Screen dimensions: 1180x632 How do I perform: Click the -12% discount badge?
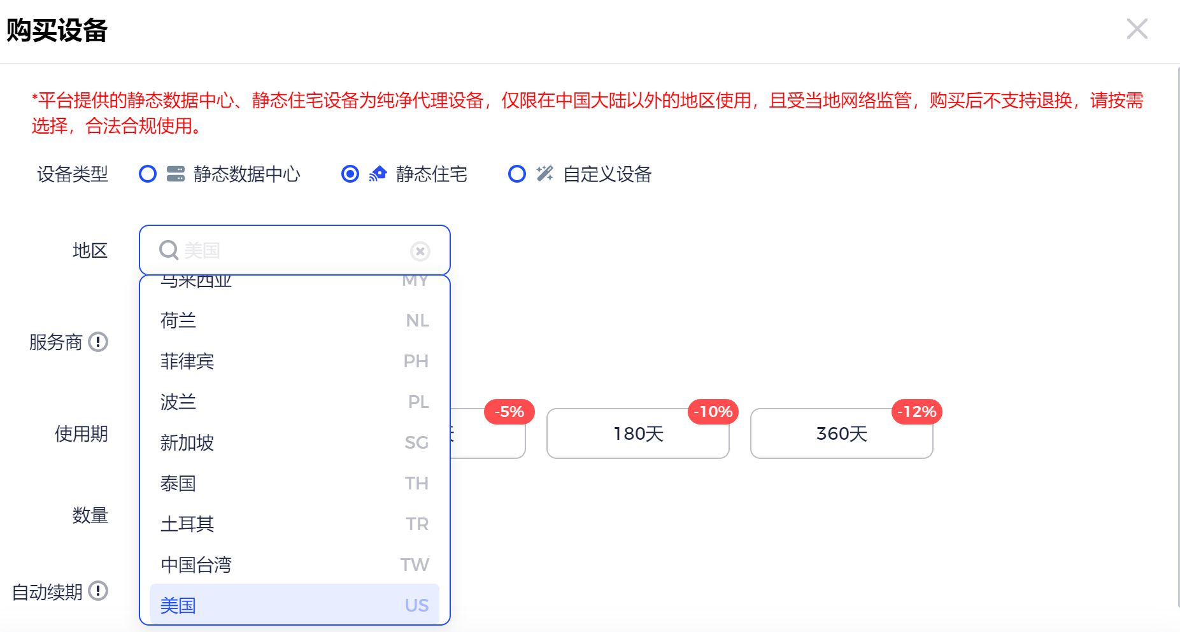917,412
